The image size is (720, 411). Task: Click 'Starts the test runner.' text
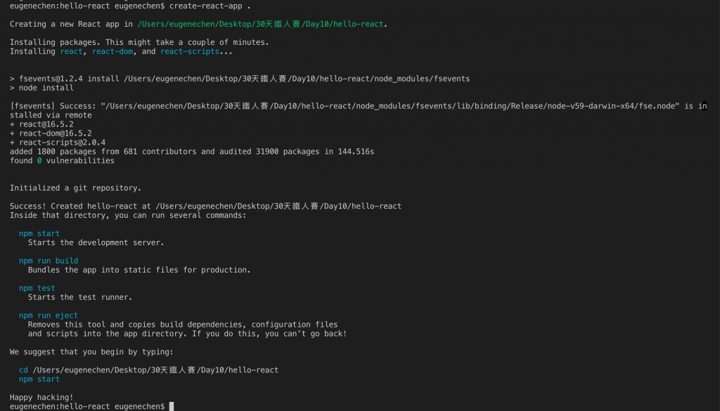pyautogui.click(x=80, y=297)
